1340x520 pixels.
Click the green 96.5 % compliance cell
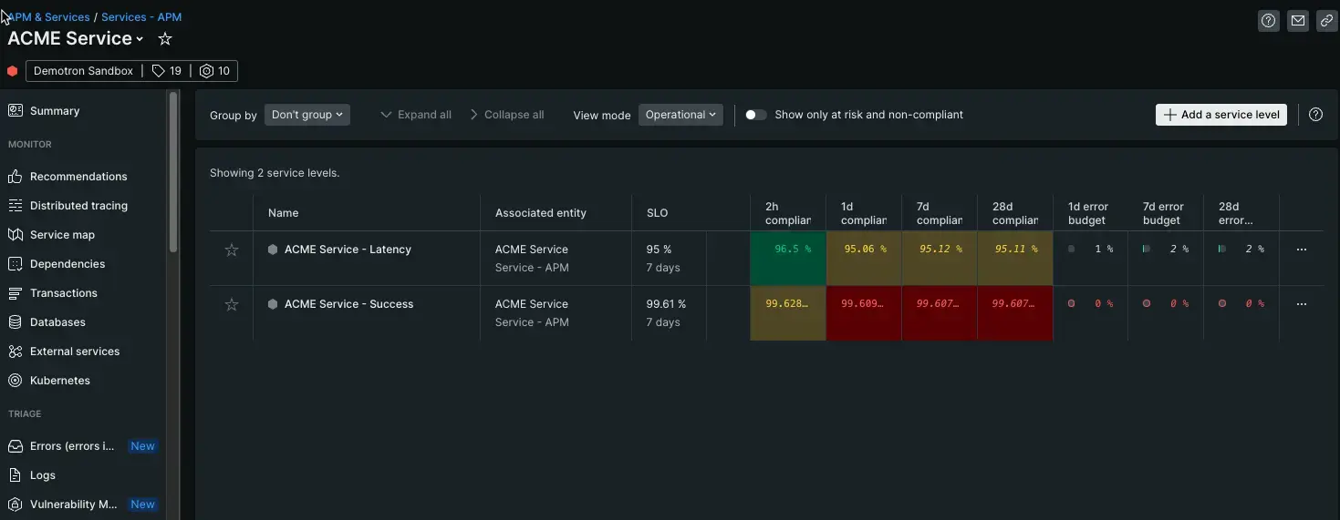point(788,258)
